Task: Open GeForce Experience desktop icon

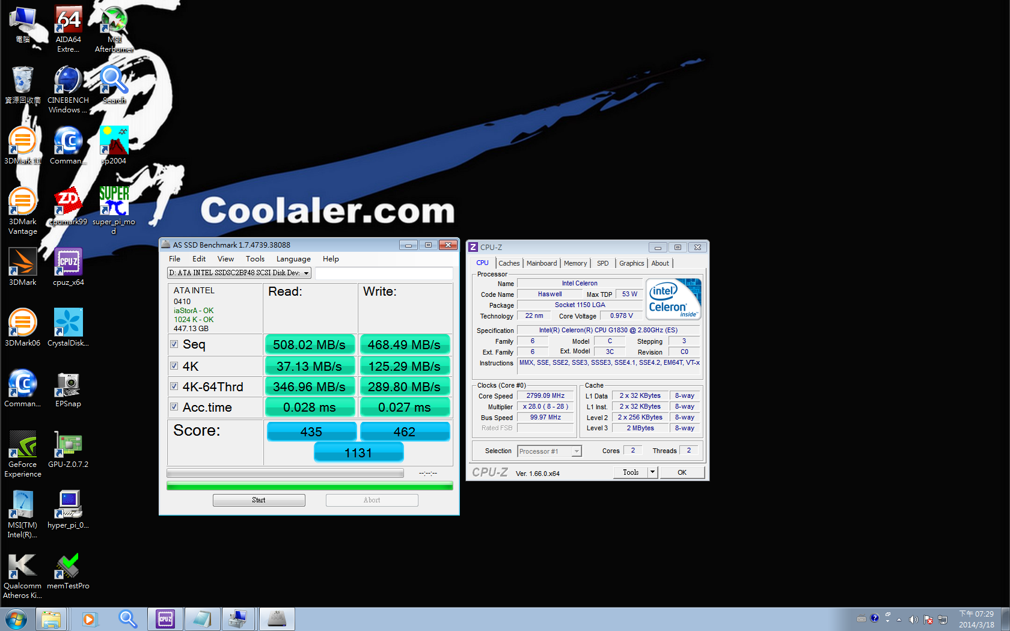Action: 23,454
